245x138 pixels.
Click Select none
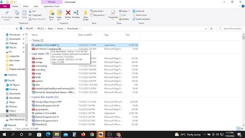point(140,15)
